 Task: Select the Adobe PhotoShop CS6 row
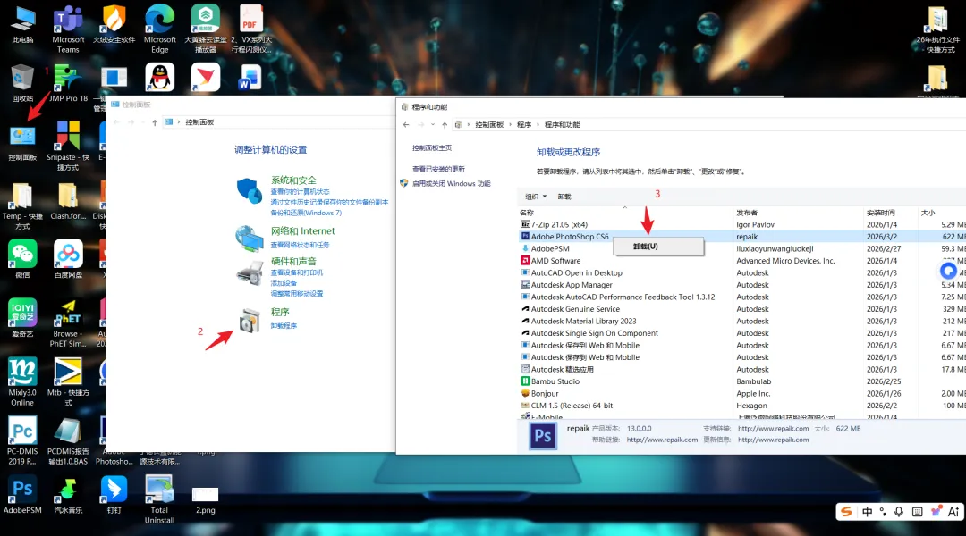pyautogui.click(x=741, y=237)
